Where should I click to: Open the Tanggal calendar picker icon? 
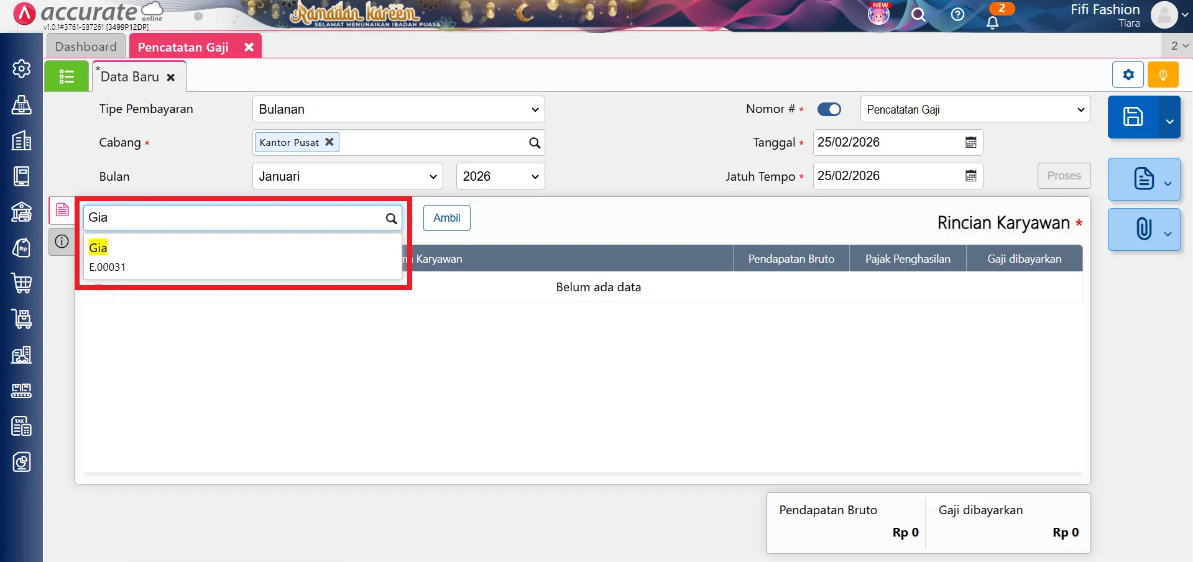coord(970,142)
